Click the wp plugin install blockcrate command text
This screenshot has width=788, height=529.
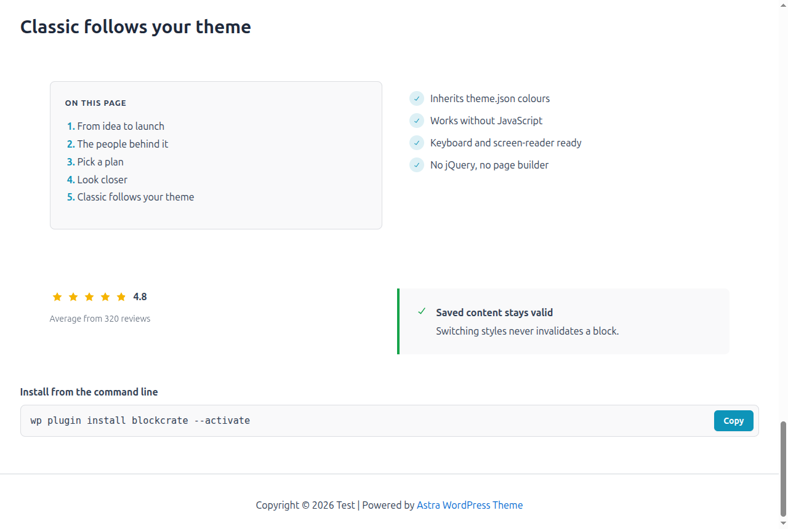click(x=140, y=421)
